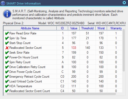Sort by the Attribute Name column header
Screen dimensions: 128x99
coord(30,28)
